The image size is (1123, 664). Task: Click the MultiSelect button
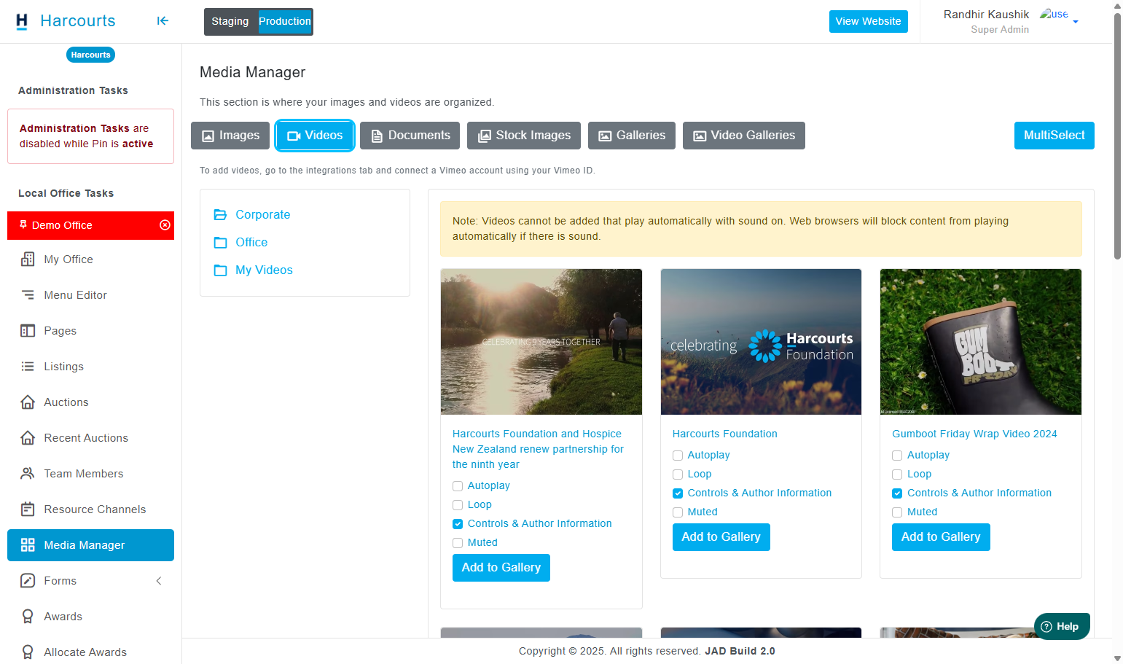(x=1054, y=136)
